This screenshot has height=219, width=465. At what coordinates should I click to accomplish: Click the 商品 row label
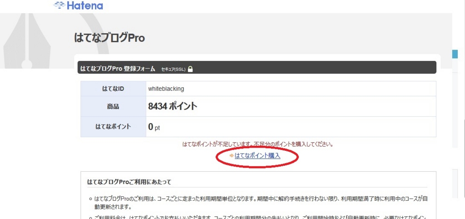[x=113, y=106]
